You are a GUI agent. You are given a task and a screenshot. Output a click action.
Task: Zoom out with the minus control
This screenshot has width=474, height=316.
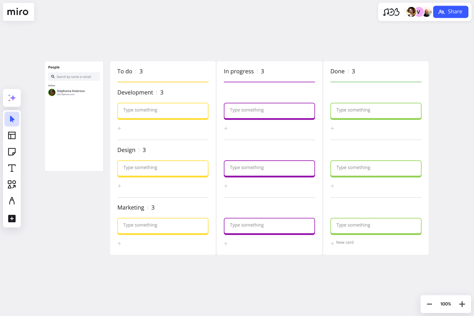click(429, 304)
